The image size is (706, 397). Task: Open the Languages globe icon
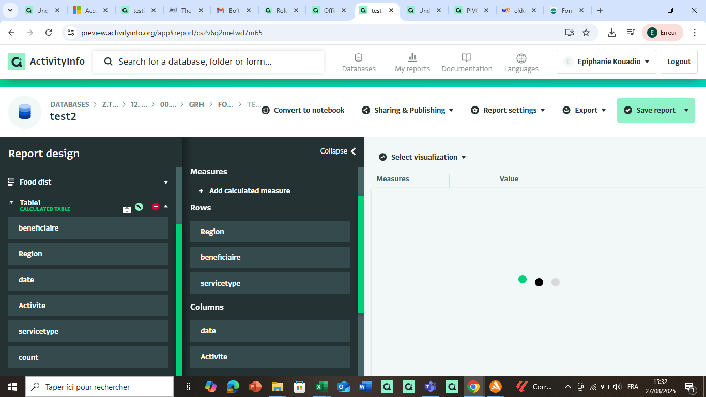pos(521,58)
